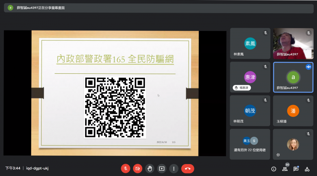317x176 pixels.
Task: Select the 薛智誠au4397 tile with green avatar
Action: pos(293,77)
